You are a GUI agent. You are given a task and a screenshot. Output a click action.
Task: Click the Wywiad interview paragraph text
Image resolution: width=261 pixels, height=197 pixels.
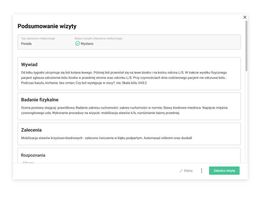click(x=124, y=78)
